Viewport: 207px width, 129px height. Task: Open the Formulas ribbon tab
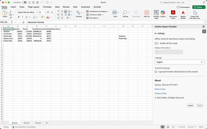[47, 7]
